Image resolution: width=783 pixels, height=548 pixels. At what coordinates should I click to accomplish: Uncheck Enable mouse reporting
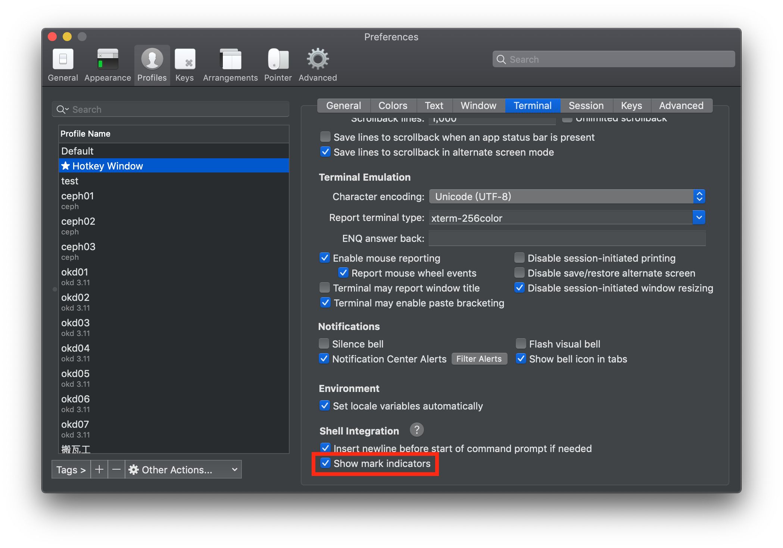[x=325, y=258]
